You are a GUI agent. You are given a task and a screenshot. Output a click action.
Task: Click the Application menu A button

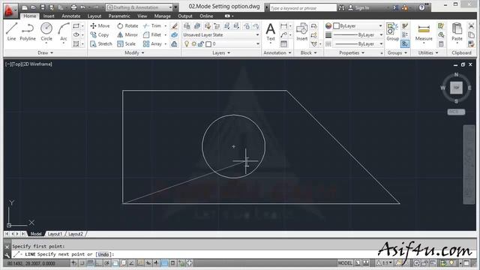pyautogui.click(x=10, y=10)
